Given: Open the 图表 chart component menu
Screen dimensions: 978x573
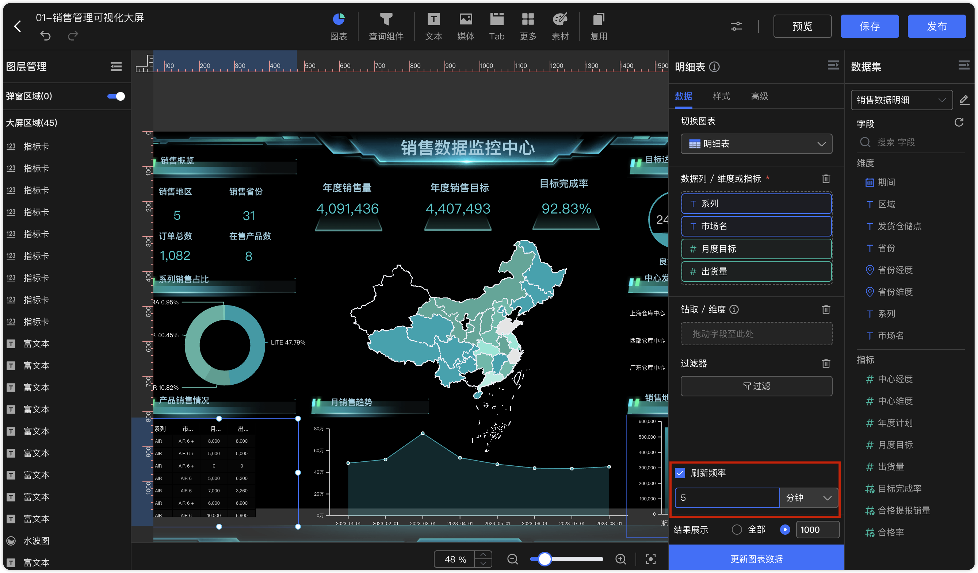Looking at the screenshot, I should pyautogui.click(x=339, y=26).
